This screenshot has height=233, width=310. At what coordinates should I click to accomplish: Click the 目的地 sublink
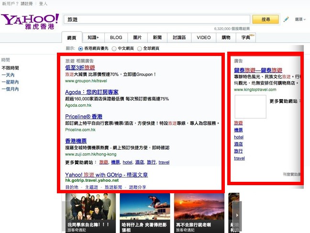pyautogui.click(x=72, y=187)
